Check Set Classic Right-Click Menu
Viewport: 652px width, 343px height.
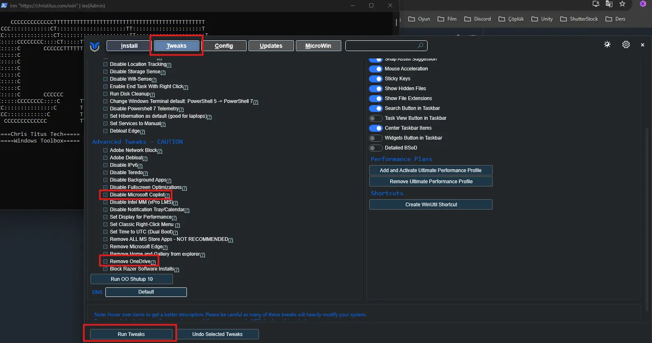point(105,224)
